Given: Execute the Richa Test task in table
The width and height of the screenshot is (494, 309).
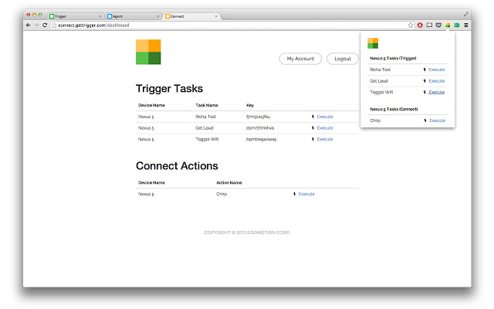Looking at the screenshot, I should coord(325,117).
